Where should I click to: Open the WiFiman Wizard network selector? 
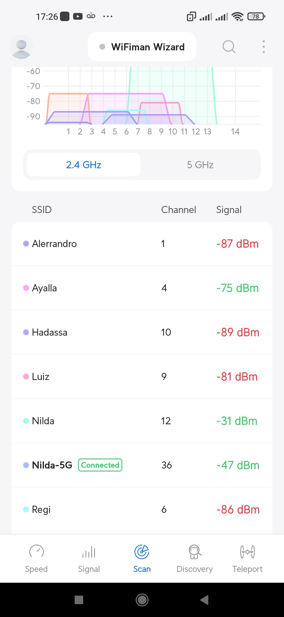[142, 47]
